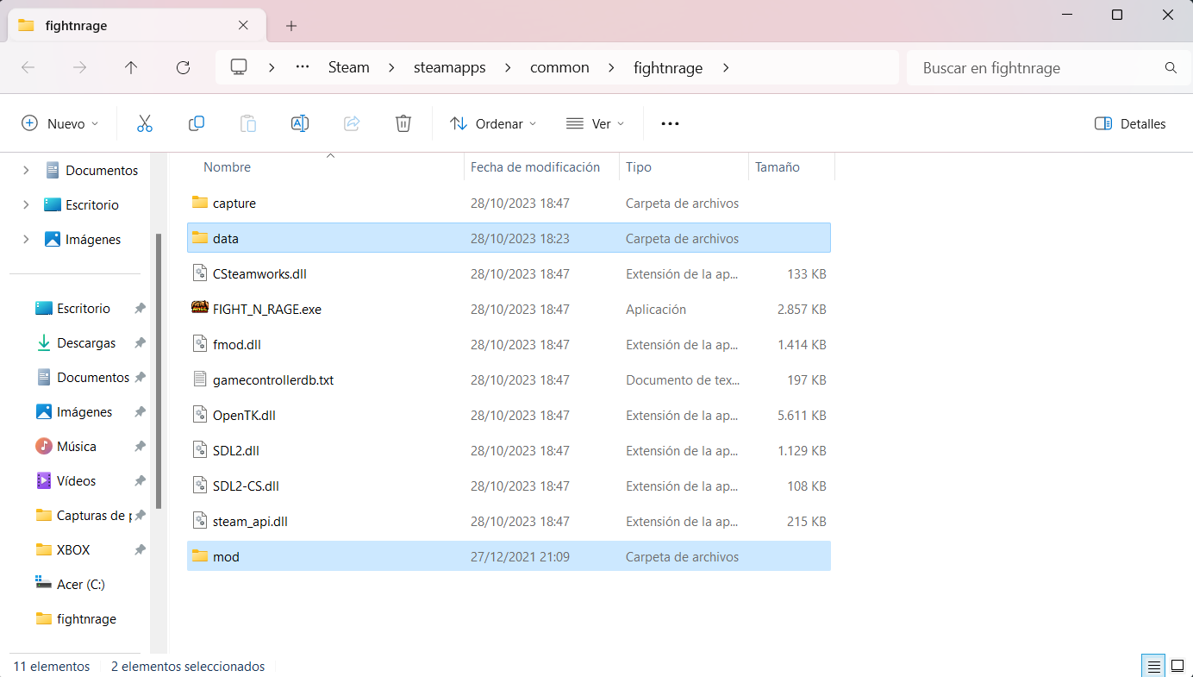Screen dimensions: 1193x677
Task: Click 'steamapps' in the breadcrumb path
Action: [x=449, y=67]
